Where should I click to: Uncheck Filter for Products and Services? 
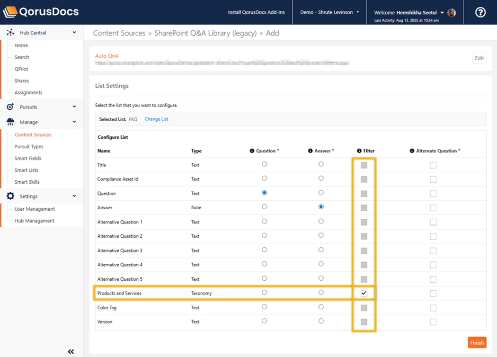tap(364, 293)
